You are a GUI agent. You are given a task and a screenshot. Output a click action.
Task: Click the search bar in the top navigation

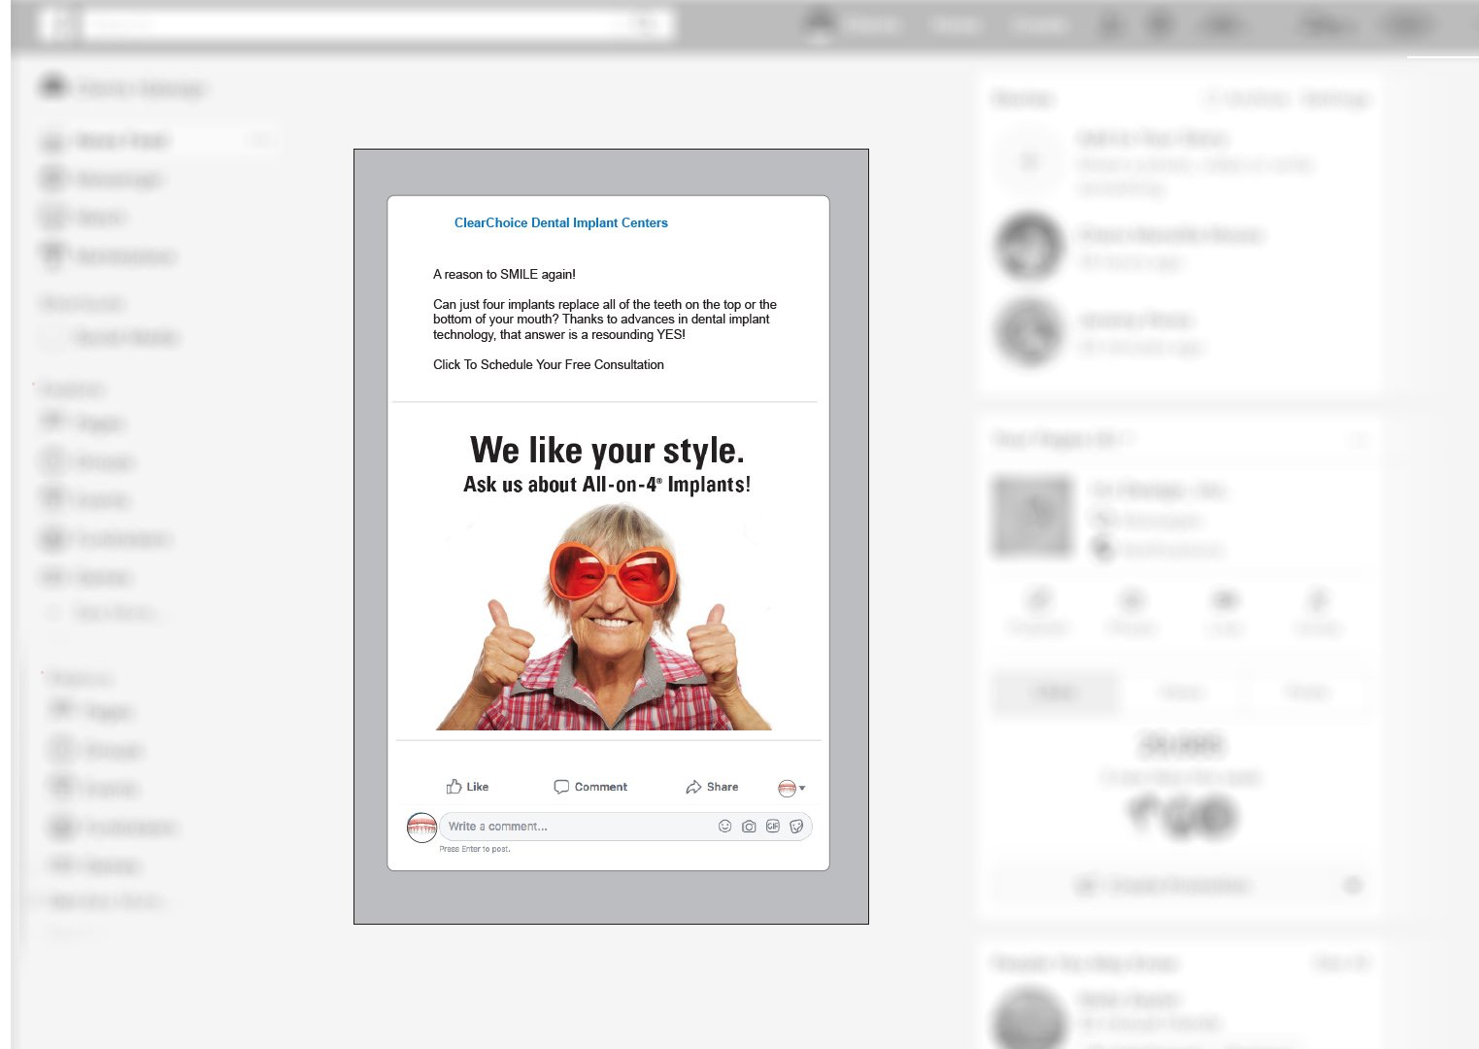359,24
